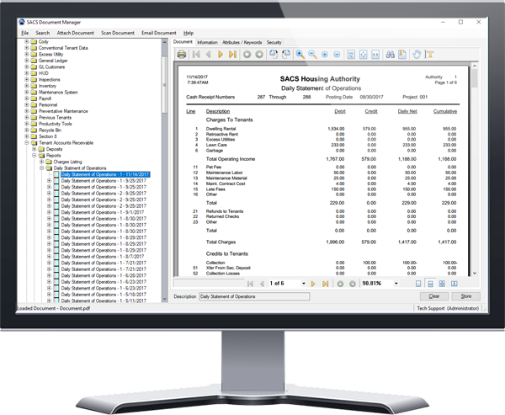The image size is (505, 415).
Task: Switch to the Attributes / Keywords tab
Action: 242,41
